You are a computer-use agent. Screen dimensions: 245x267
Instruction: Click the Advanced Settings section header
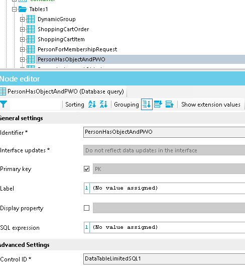coord(122,245)
